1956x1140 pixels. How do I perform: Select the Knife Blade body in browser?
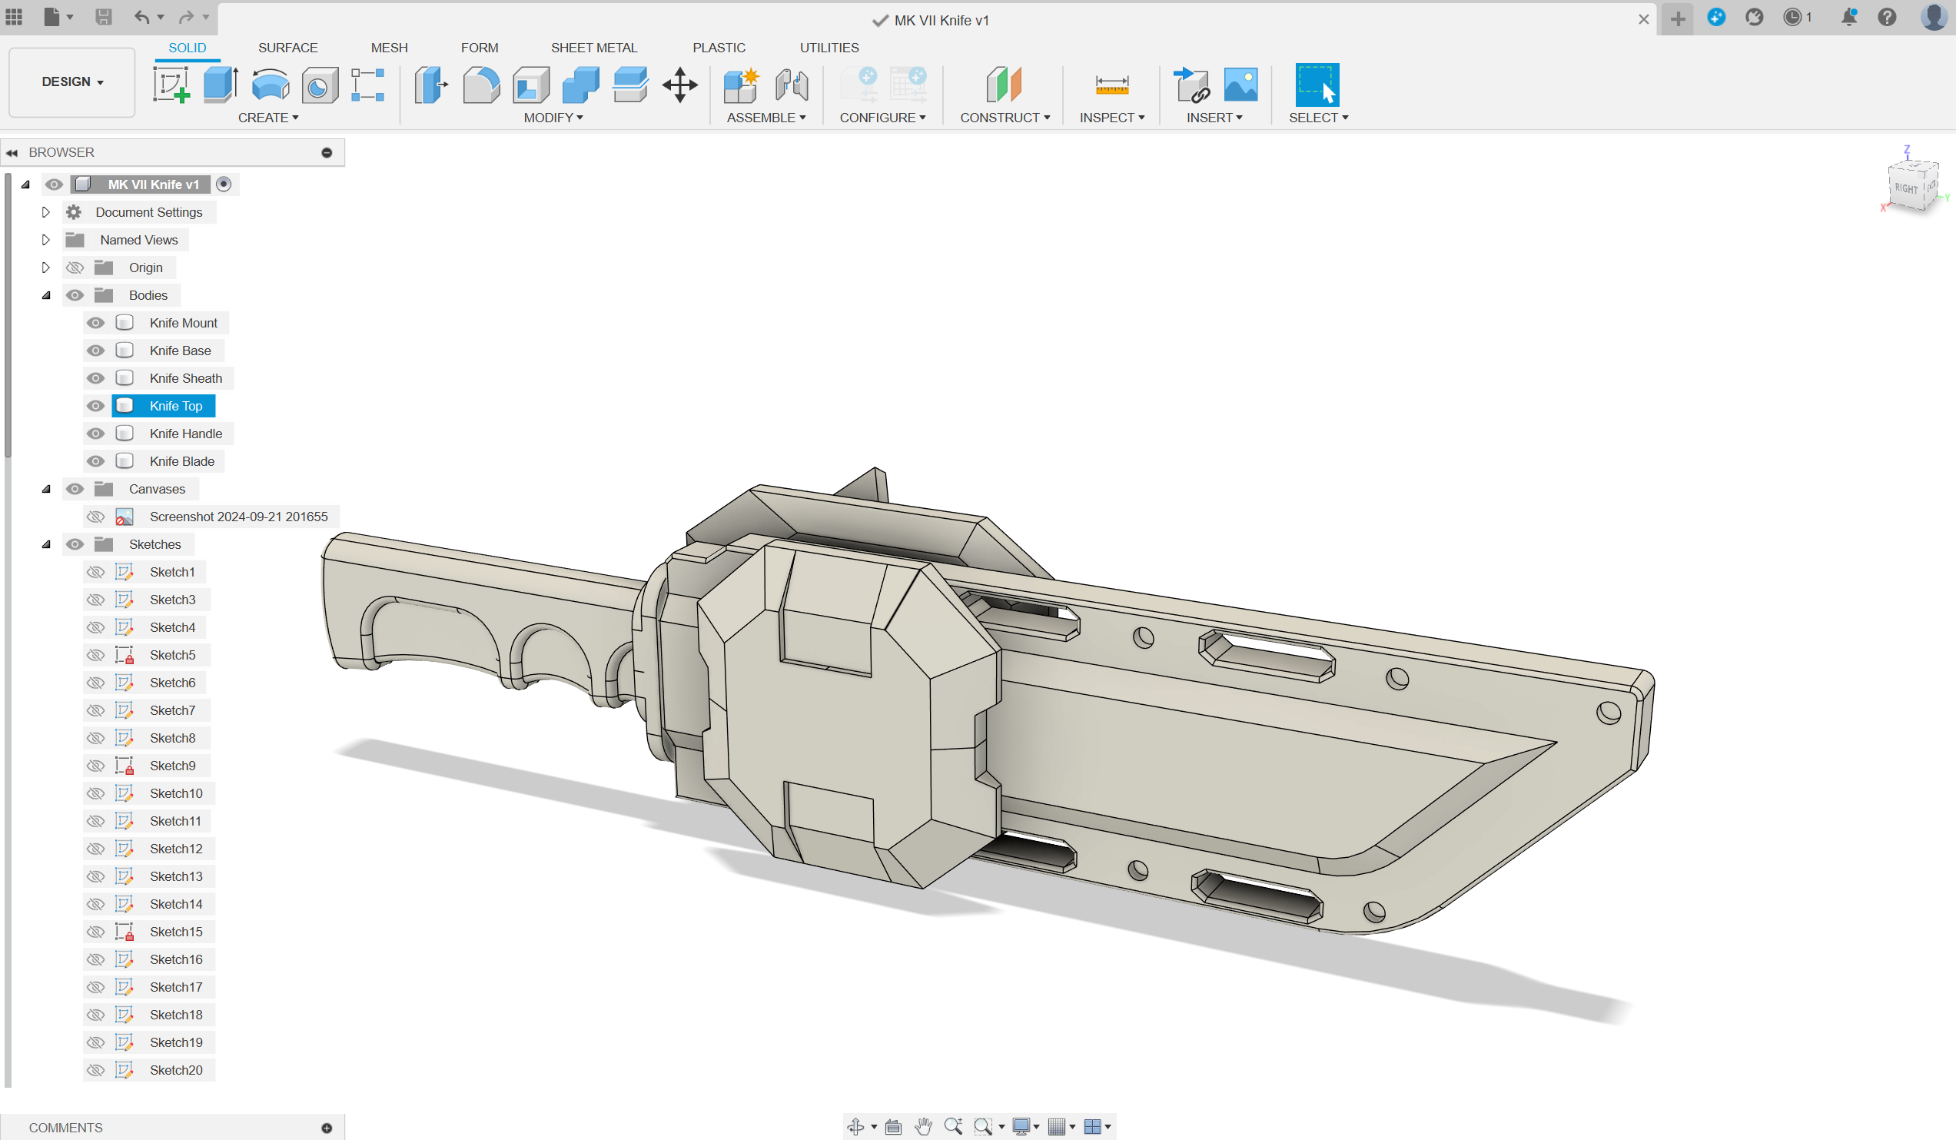point(181,461)
